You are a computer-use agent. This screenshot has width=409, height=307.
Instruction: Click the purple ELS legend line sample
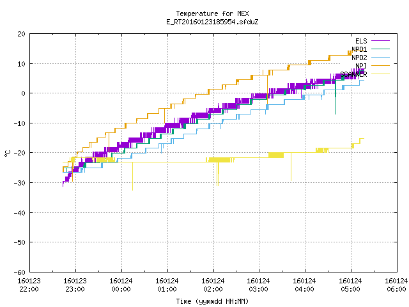[380, 41]
